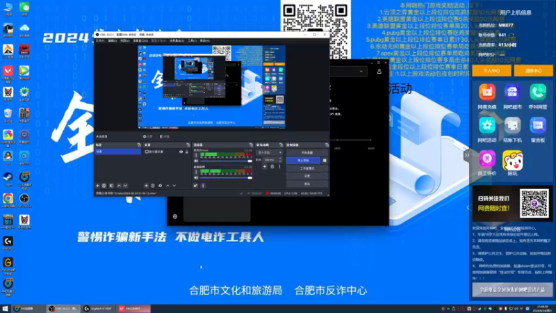Image resolution: width=556 pixels, height=313 pixels.
Task: Add a new source with plus icon
Action: point(146,186)
